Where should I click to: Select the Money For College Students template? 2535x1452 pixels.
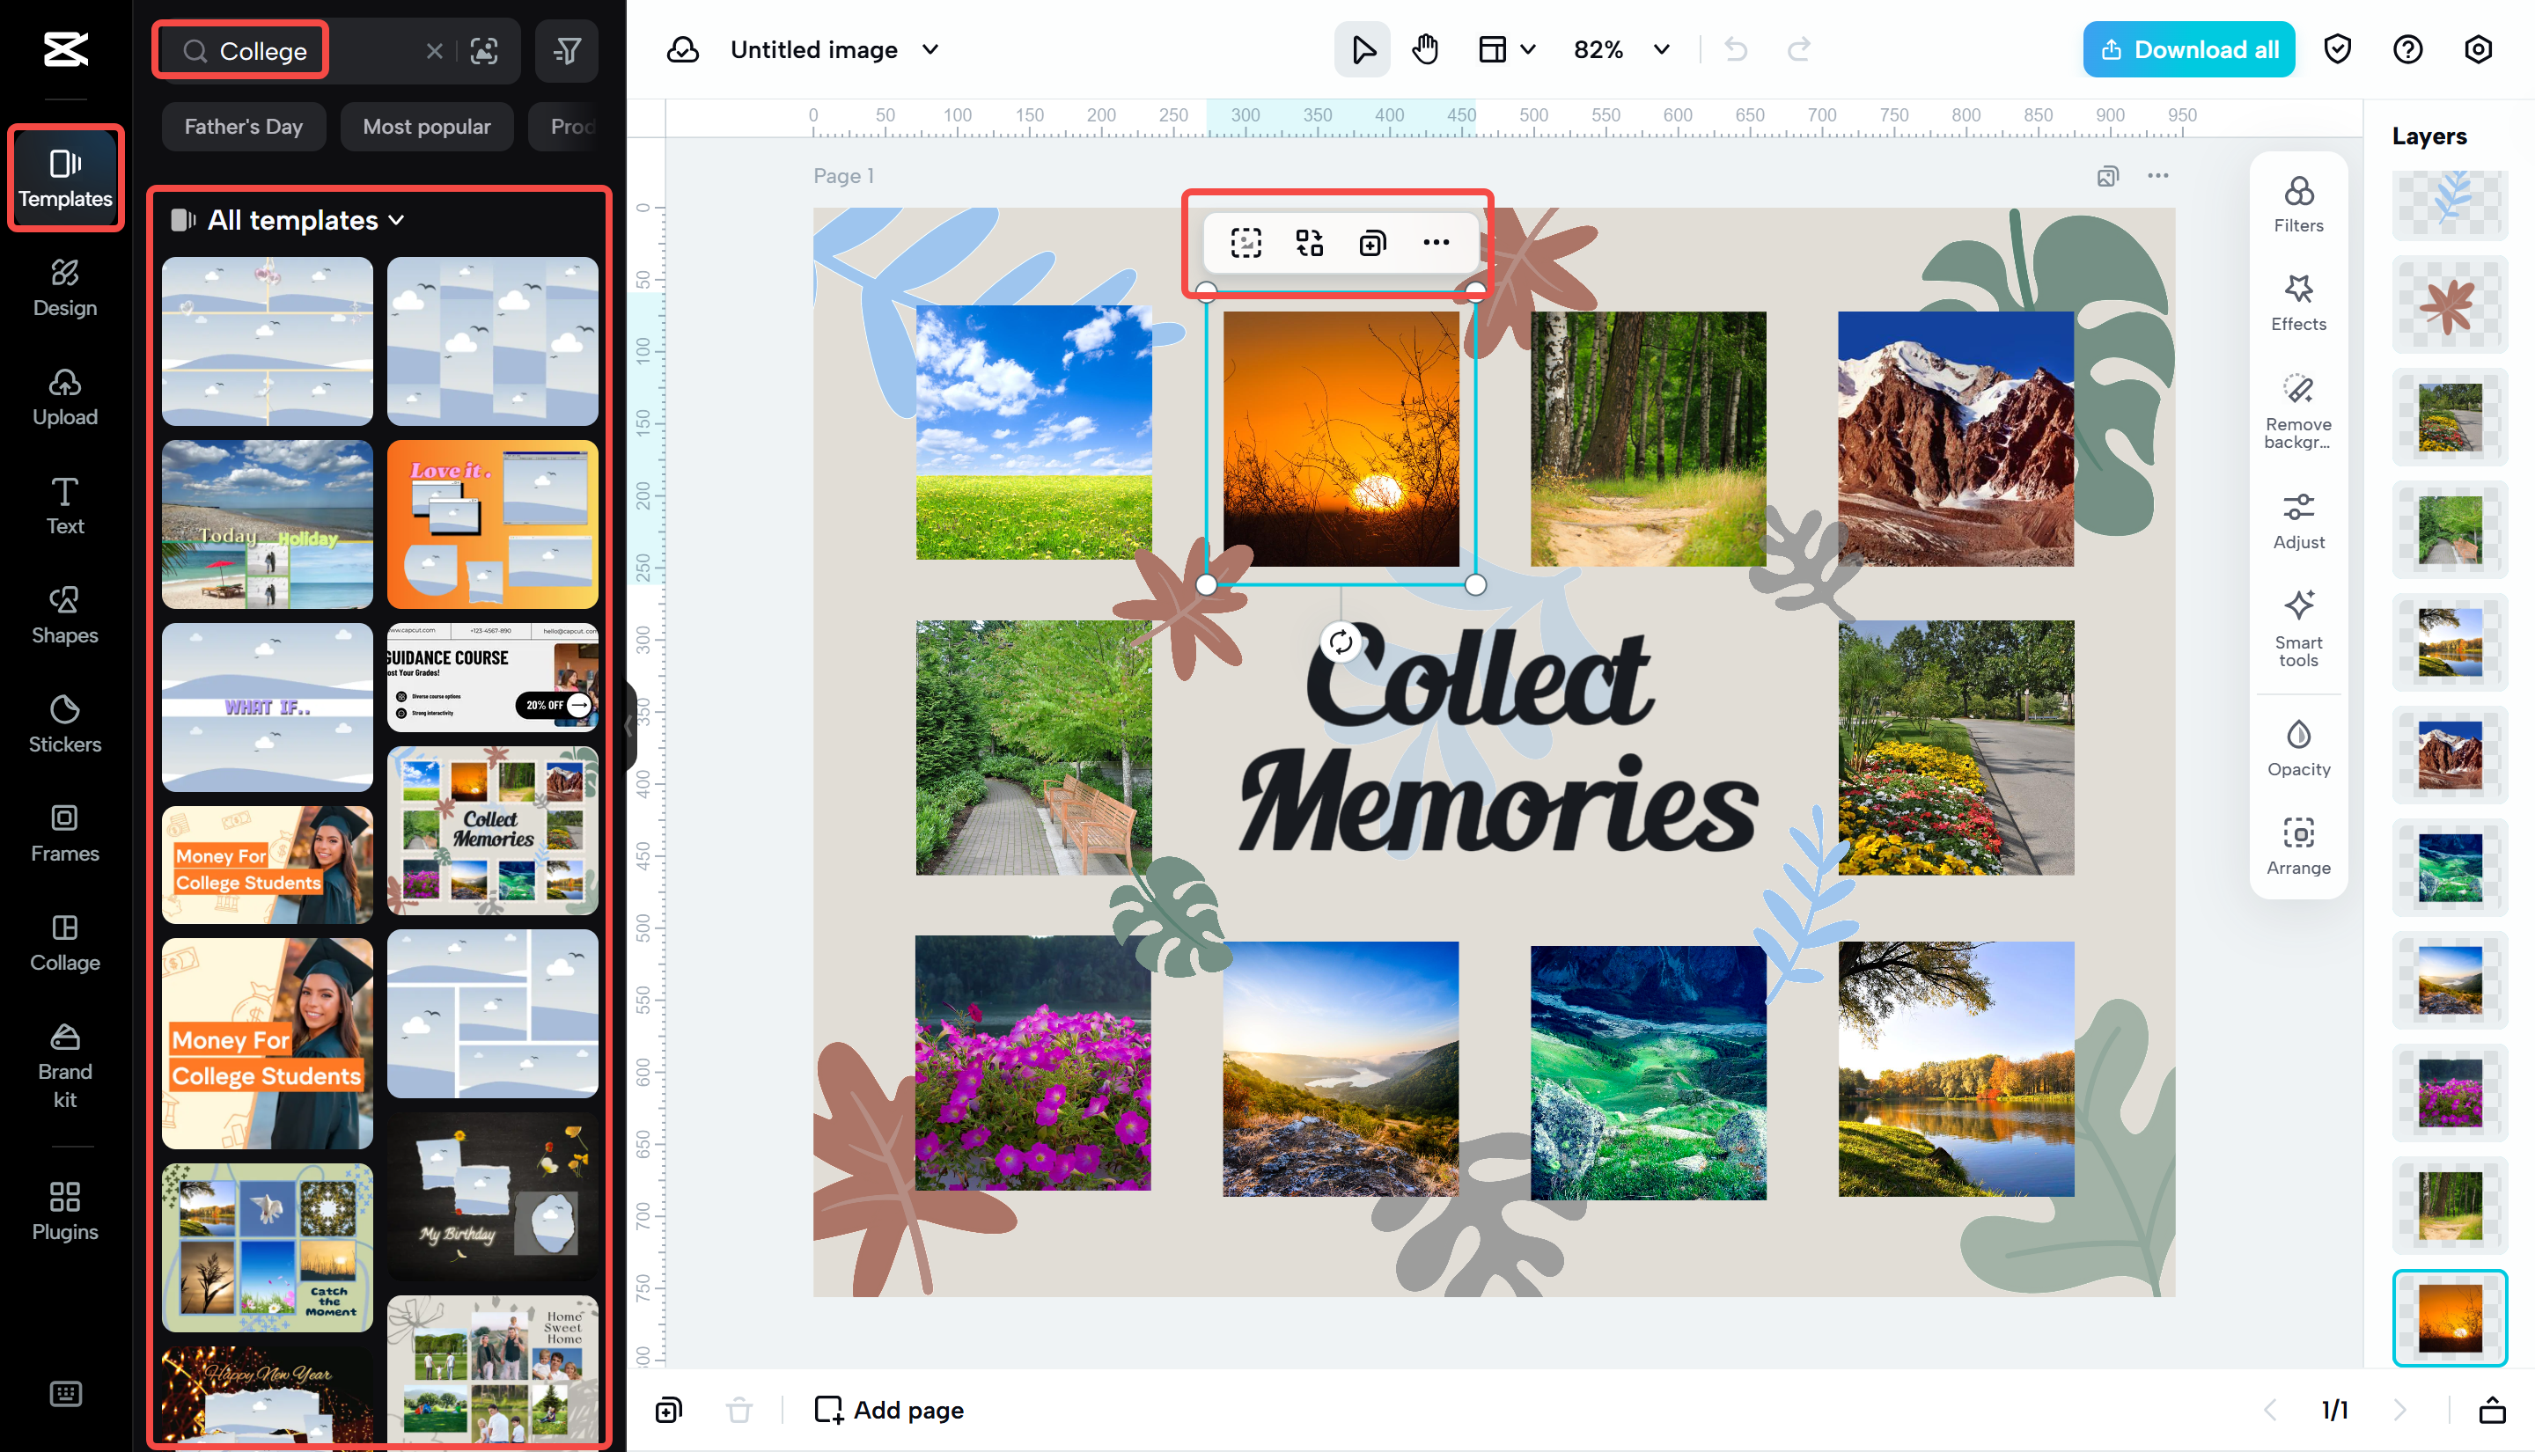pos(267,863)
